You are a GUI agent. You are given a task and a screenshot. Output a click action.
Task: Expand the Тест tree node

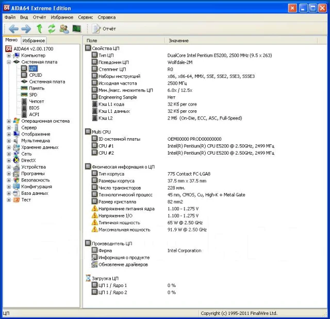point(9,200)
